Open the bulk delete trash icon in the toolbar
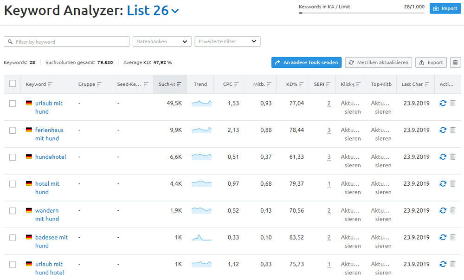The image size is (464, 280). (455, 62)
